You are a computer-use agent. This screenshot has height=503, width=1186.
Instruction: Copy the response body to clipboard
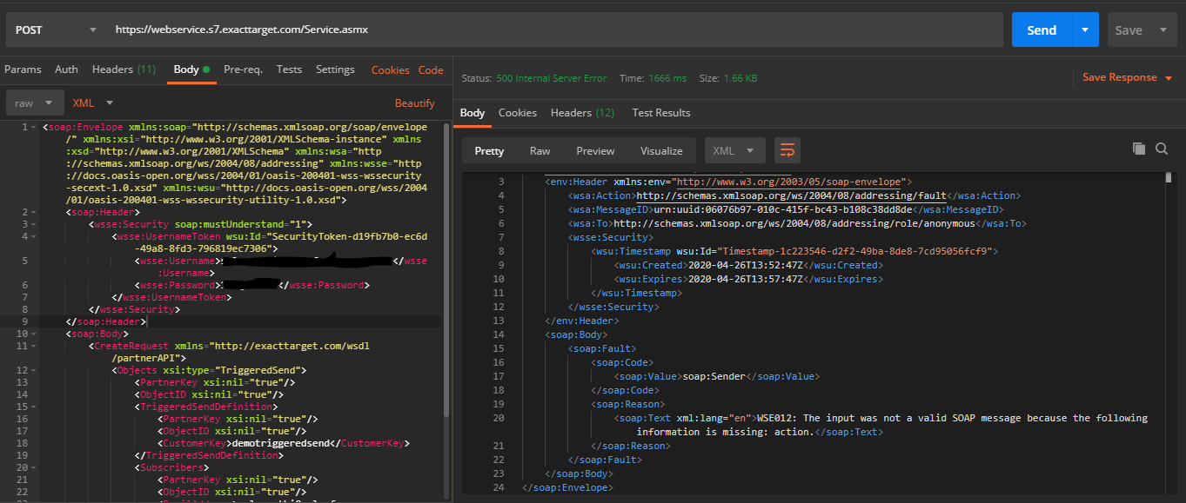pyautogui.click(x=1138, y=149)
